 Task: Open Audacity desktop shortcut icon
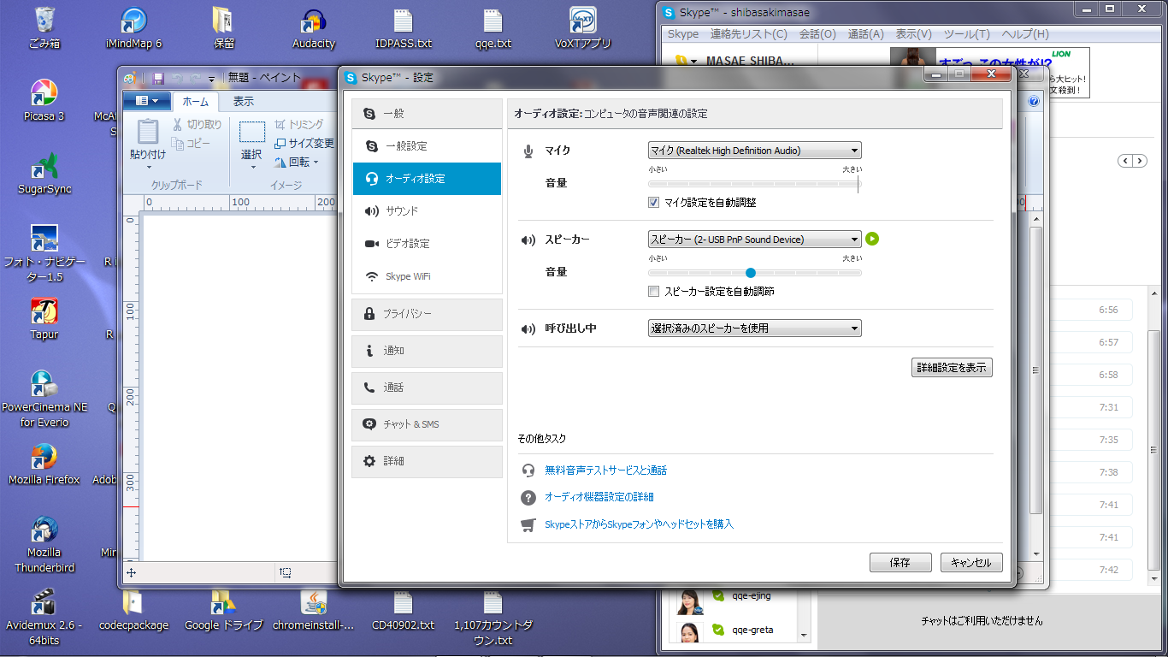pyautogui.click(x=314, y=22)
